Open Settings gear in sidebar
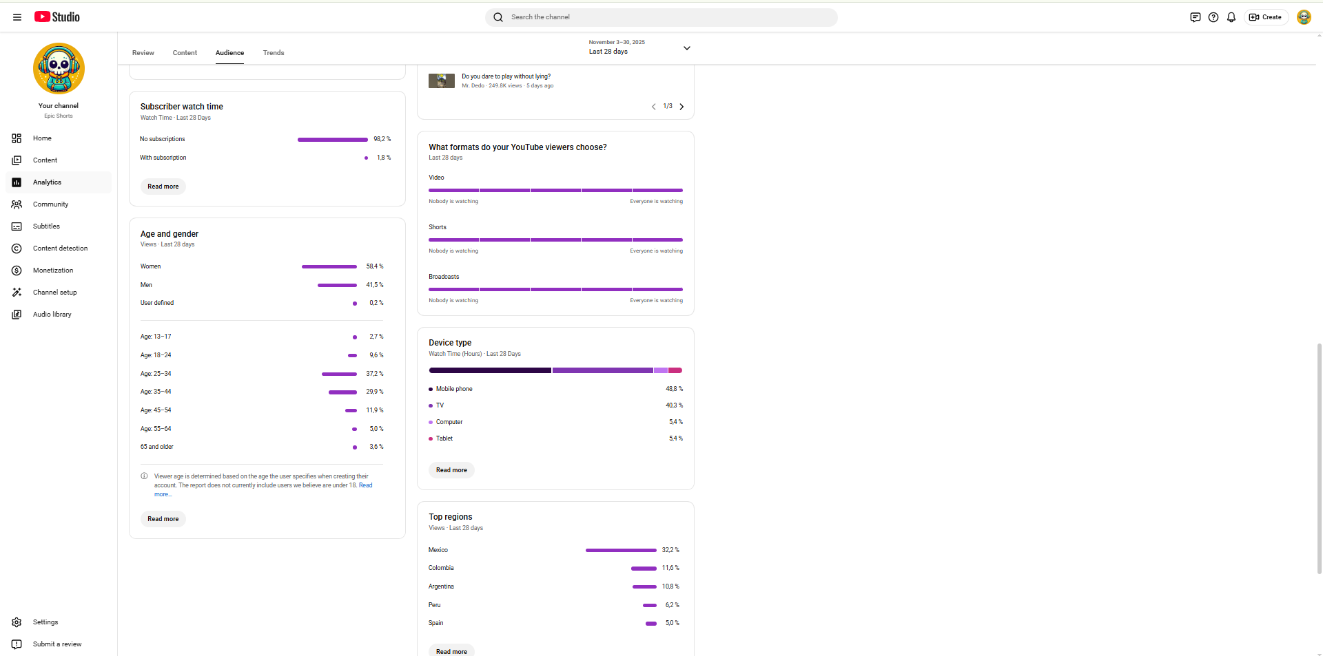The image size is (1323, 656). (x=45, y=622)
